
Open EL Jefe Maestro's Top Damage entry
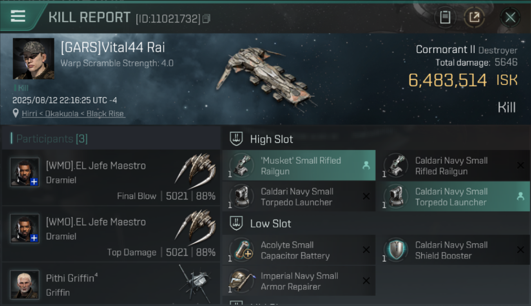pyautogui.click(x=111, y=234)
